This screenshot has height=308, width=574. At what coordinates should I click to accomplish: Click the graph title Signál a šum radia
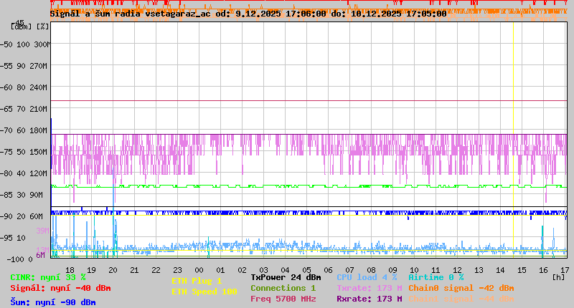131,13
